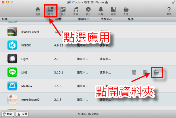Image resolution: width=176 pixels, height=118 pixels.
Task: Open the 摘要 home summary tab
Action: pyautogui.click(x=38, y=11)
